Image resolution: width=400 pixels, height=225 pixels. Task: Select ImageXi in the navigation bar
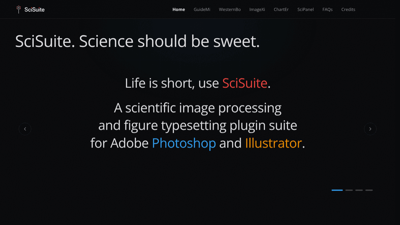tap(257, 9)
